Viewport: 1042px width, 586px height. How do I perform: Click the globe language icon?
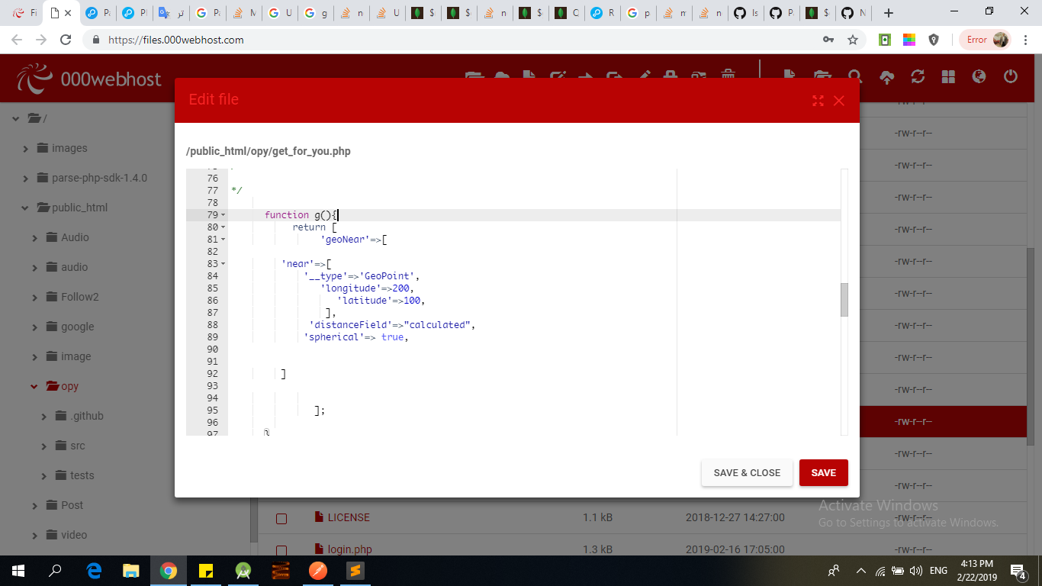[x=979, y=76]
